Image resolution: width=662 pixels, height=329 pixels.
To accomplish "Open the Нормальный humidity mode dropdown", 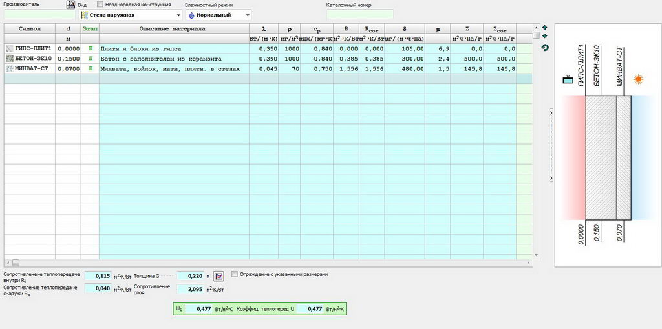I will point(219,15).
